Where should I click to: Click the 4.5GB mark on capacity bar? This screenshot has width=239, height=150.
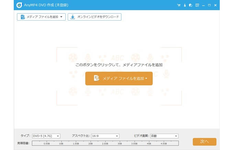[164, 143]
